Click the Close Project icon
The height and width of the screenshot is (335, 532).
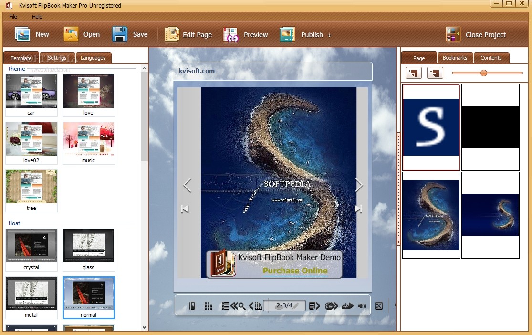click(x=453, y=34)
